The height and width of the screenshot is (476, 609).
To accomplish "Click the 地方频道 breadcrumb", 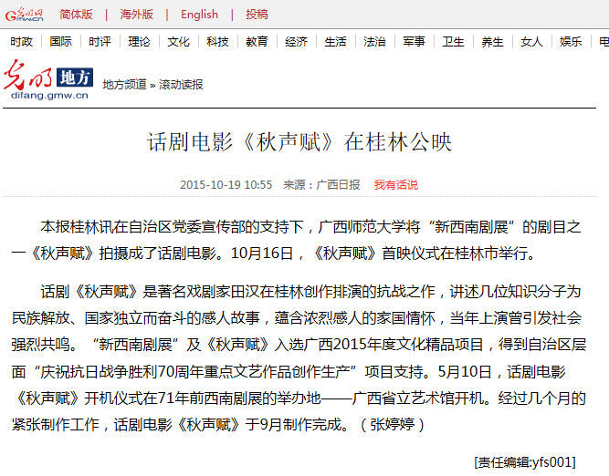I will coord(125,84).
